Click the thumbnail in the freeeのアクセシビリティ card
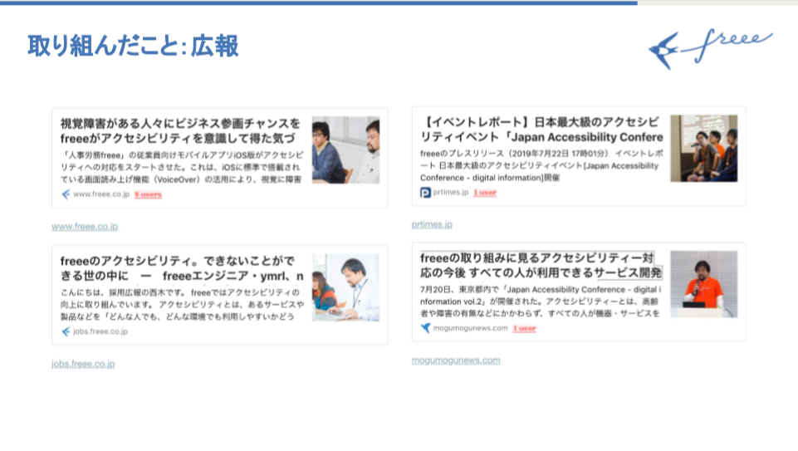Viewport: 798px width, 451px height. coord(345,287)
